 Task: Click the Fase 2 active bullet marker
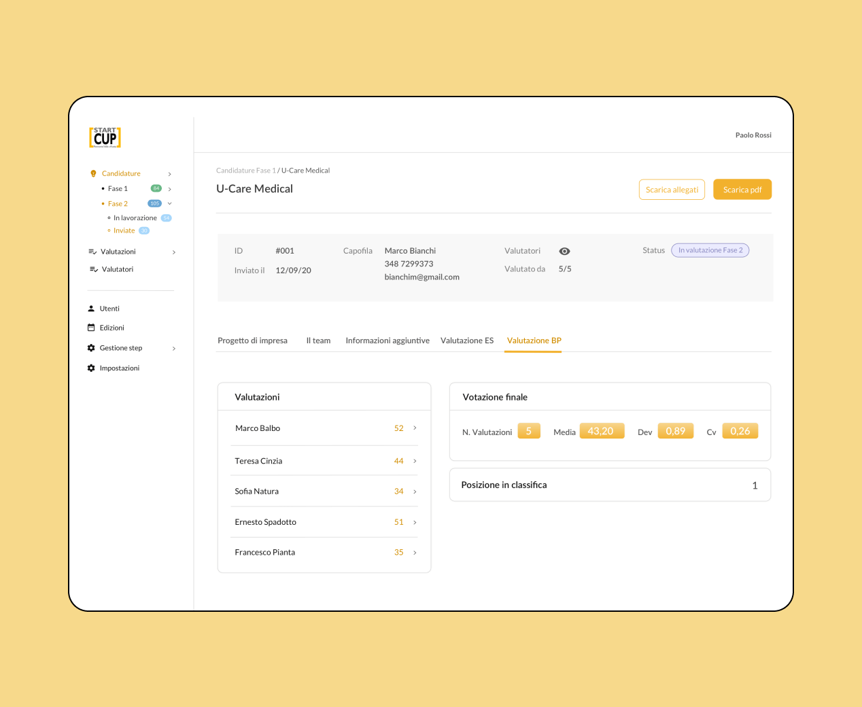pos(103,203)
